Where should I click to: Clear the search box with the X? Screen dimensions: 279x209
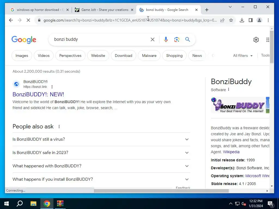(x=153, y=39)
